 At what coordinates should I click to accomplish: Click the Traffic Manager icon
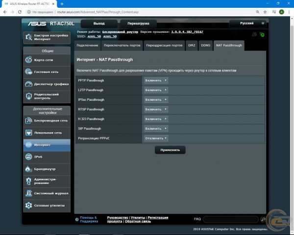click(x=29, y=84)
